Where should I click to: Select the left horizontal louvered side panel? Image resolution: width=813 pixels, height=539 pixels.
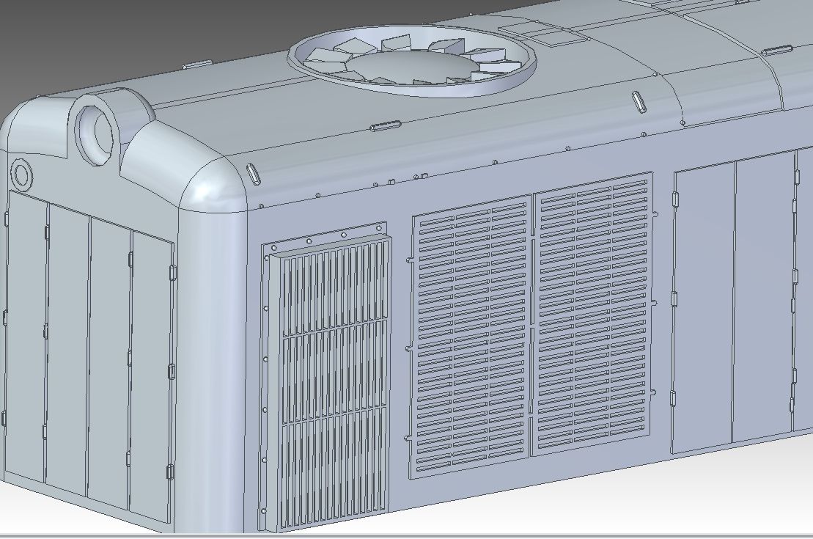pyautogui.click(x=471, y=337)
